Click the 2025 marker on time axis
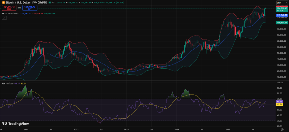Viewport: 289px width, 132px height. click(227, 130)
